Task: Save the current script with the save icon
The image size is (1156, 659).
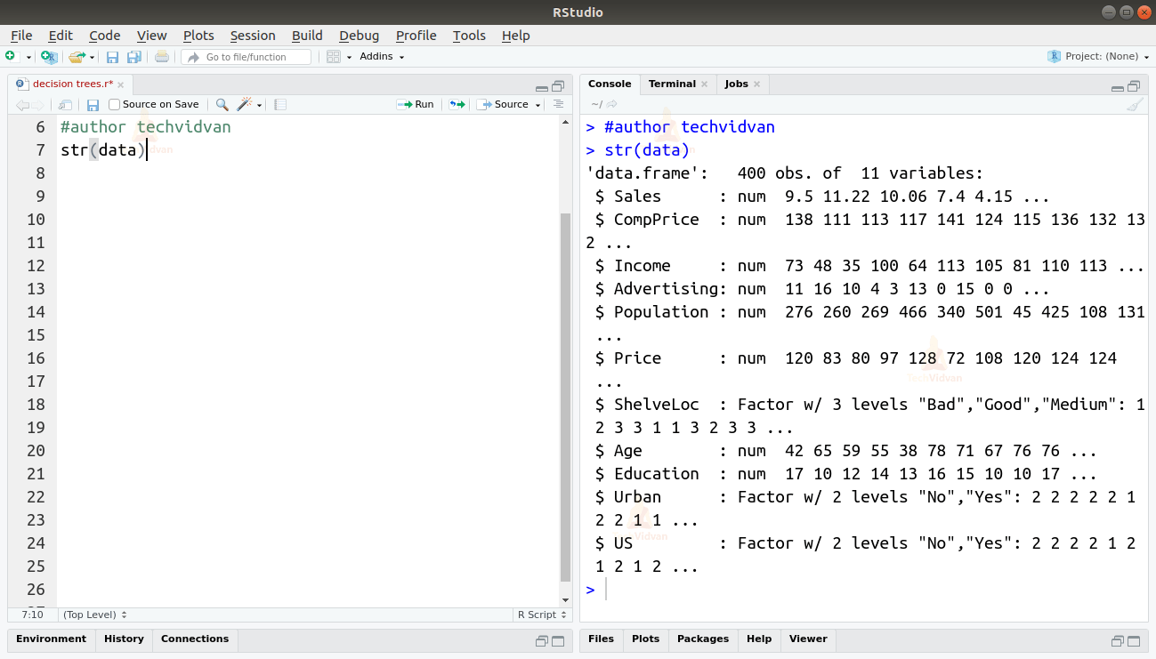Action: point(113,56)
